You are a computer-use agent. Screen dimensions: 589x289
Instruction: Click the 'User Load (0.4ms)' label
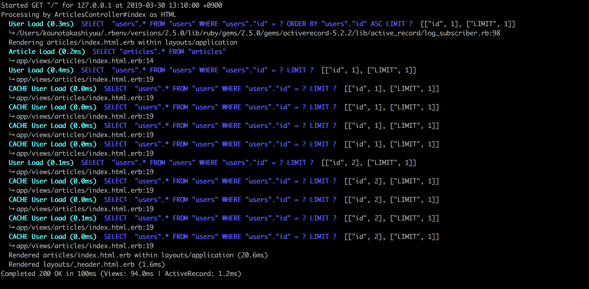click(x=41, y=70)
